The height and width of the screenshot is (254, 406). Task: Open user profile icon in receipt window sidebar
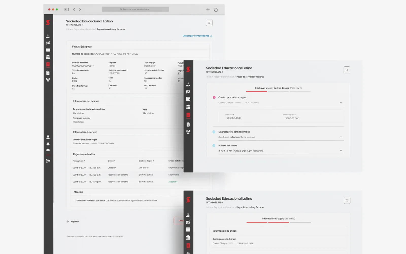click(x=48, y=137)
